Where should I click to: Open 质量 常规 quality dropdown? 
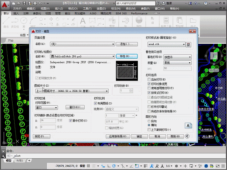click(178, 63)
